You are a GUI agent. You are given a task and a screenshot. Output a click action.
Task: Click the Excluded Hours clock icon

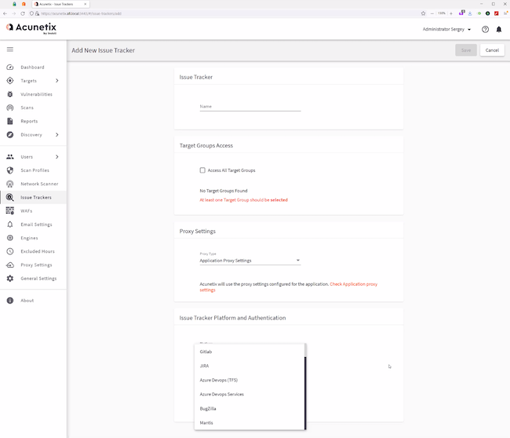click(x=10, y=251)
